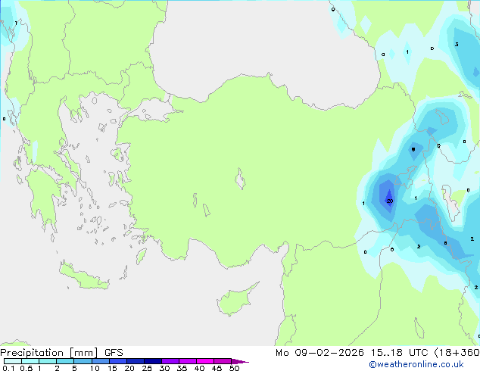Click the 0.5 to 1 mm legend swatch

click(30, 361)
